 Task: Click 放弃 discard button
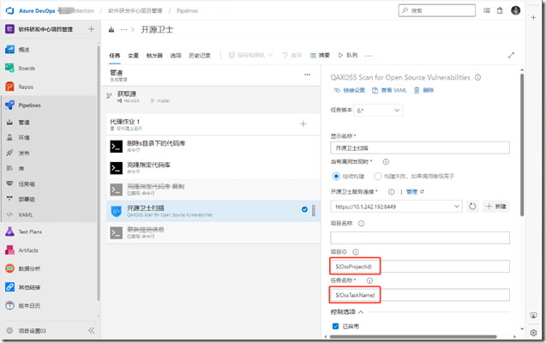tap(291, 56)
